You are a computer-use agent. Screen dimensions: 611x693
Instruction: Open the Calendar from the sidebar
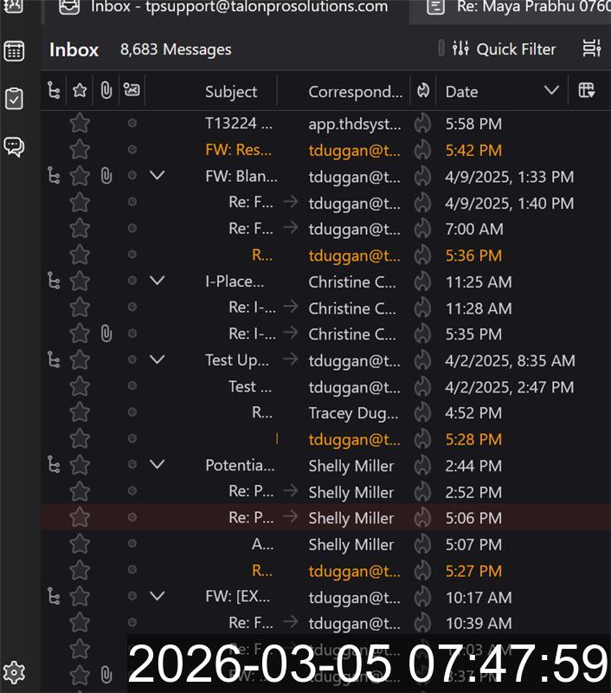coord(15,50)
